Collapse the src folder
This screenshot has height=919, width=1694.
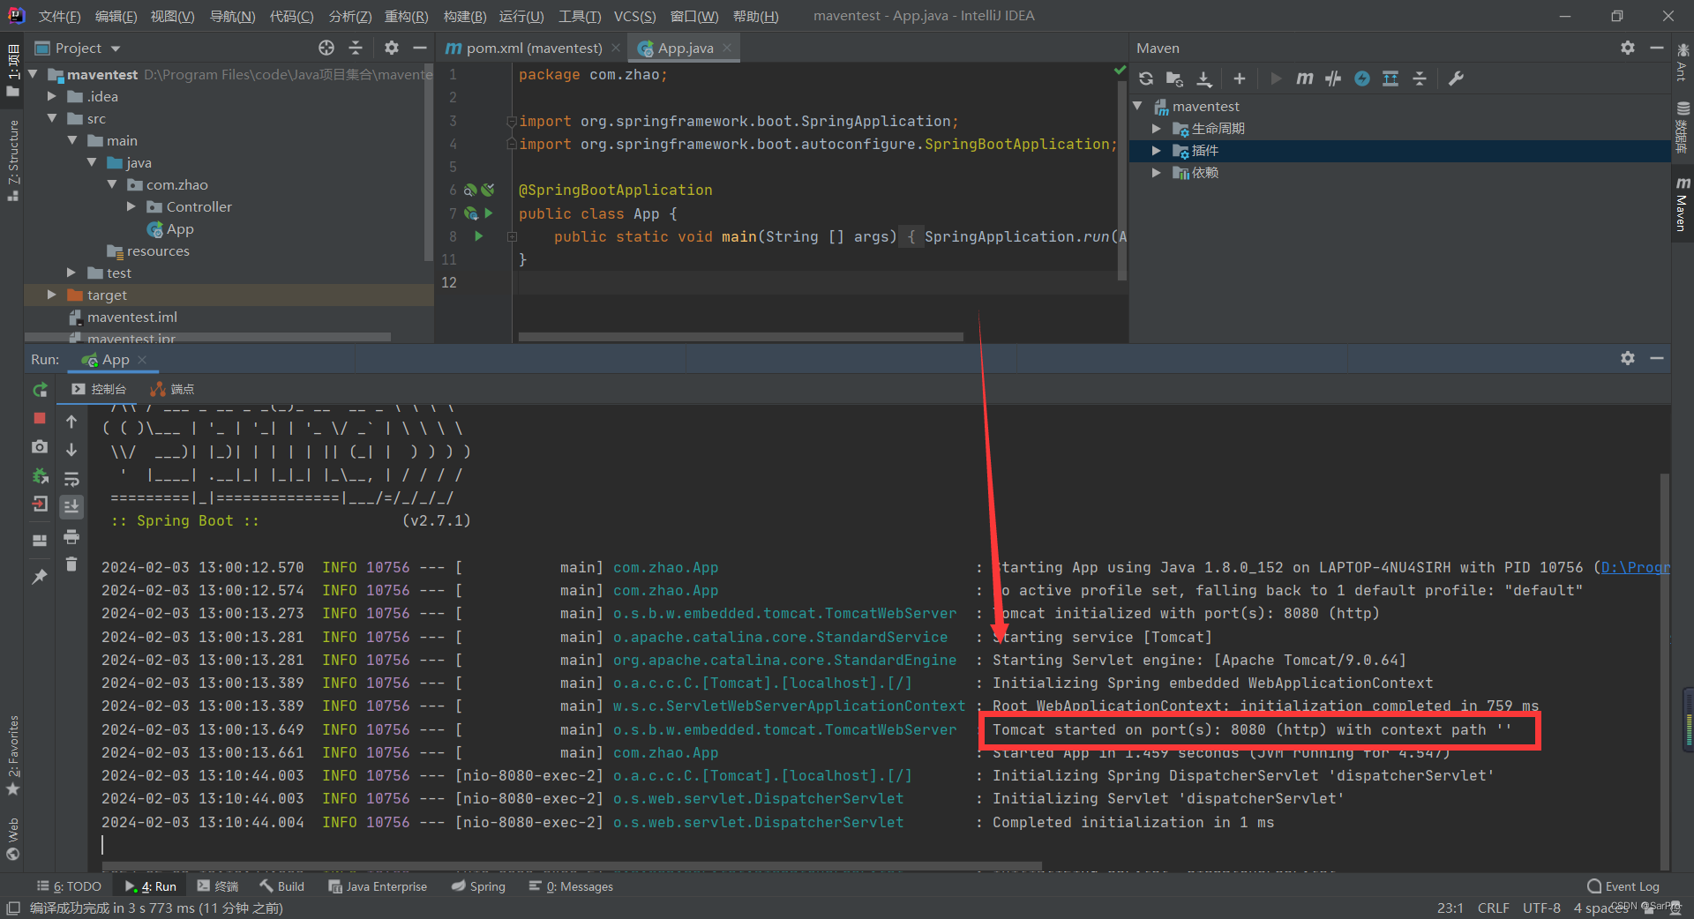pyautogui.click(x=52, y=118)
